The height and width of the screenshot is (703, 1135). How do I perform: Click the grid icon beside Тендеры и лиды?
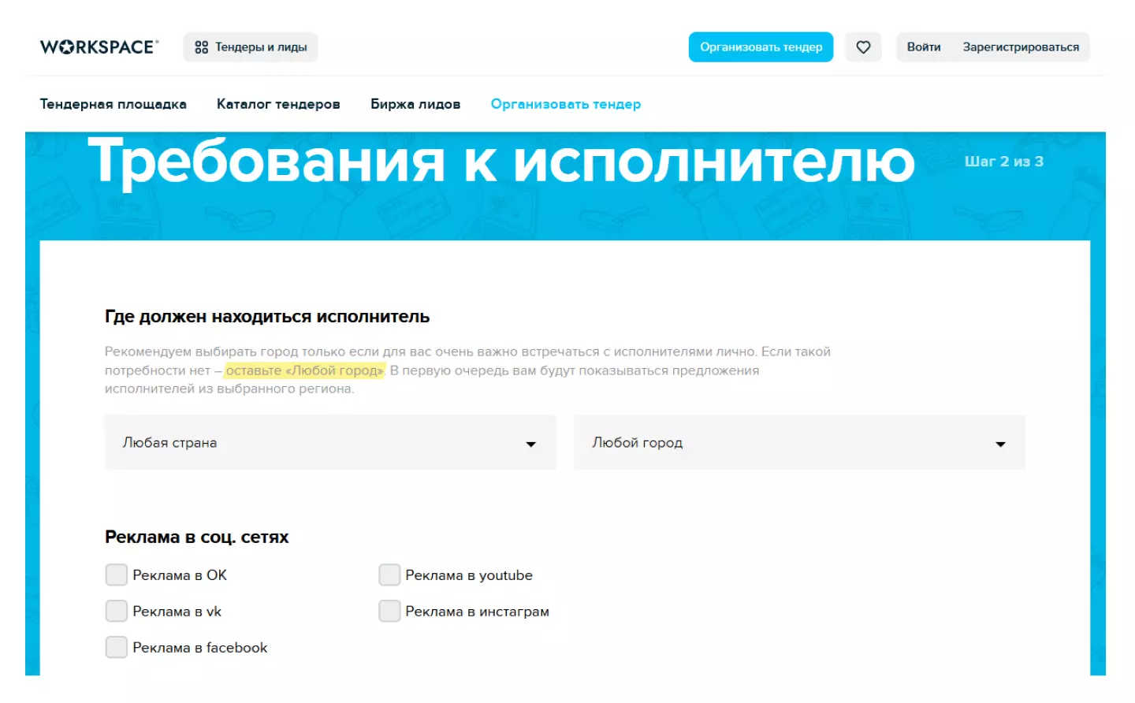click(202, 47)
